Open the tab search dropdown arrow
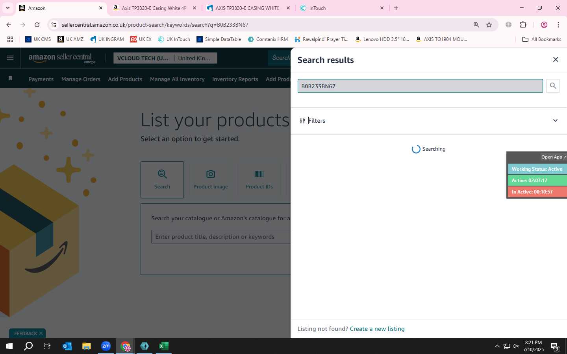567x354 pixels. click(x=7, y=8)
